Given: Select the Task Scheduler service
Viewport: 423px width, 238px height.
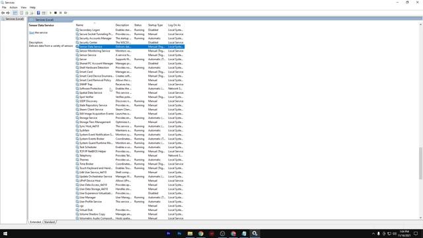Looking at the screenshot, I should (130, 147).
